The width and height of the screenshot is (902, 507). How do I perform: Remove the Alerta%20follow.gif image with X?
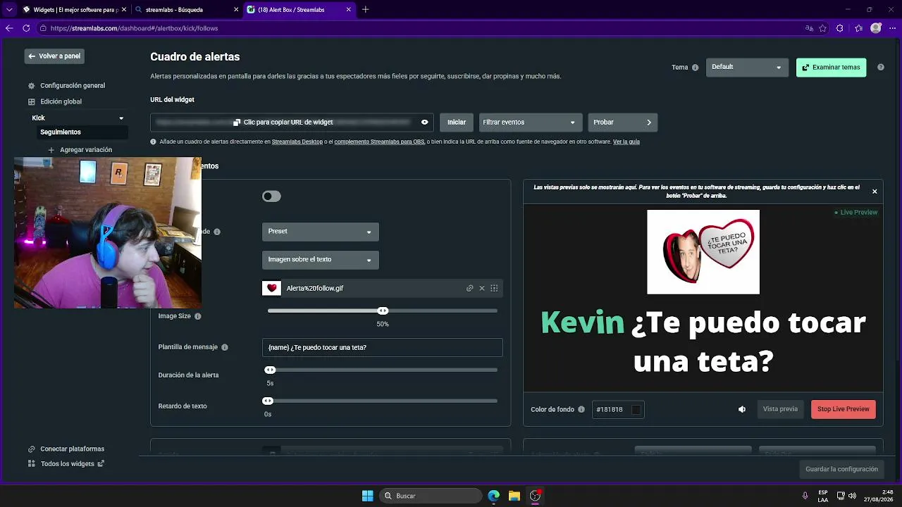482,288
